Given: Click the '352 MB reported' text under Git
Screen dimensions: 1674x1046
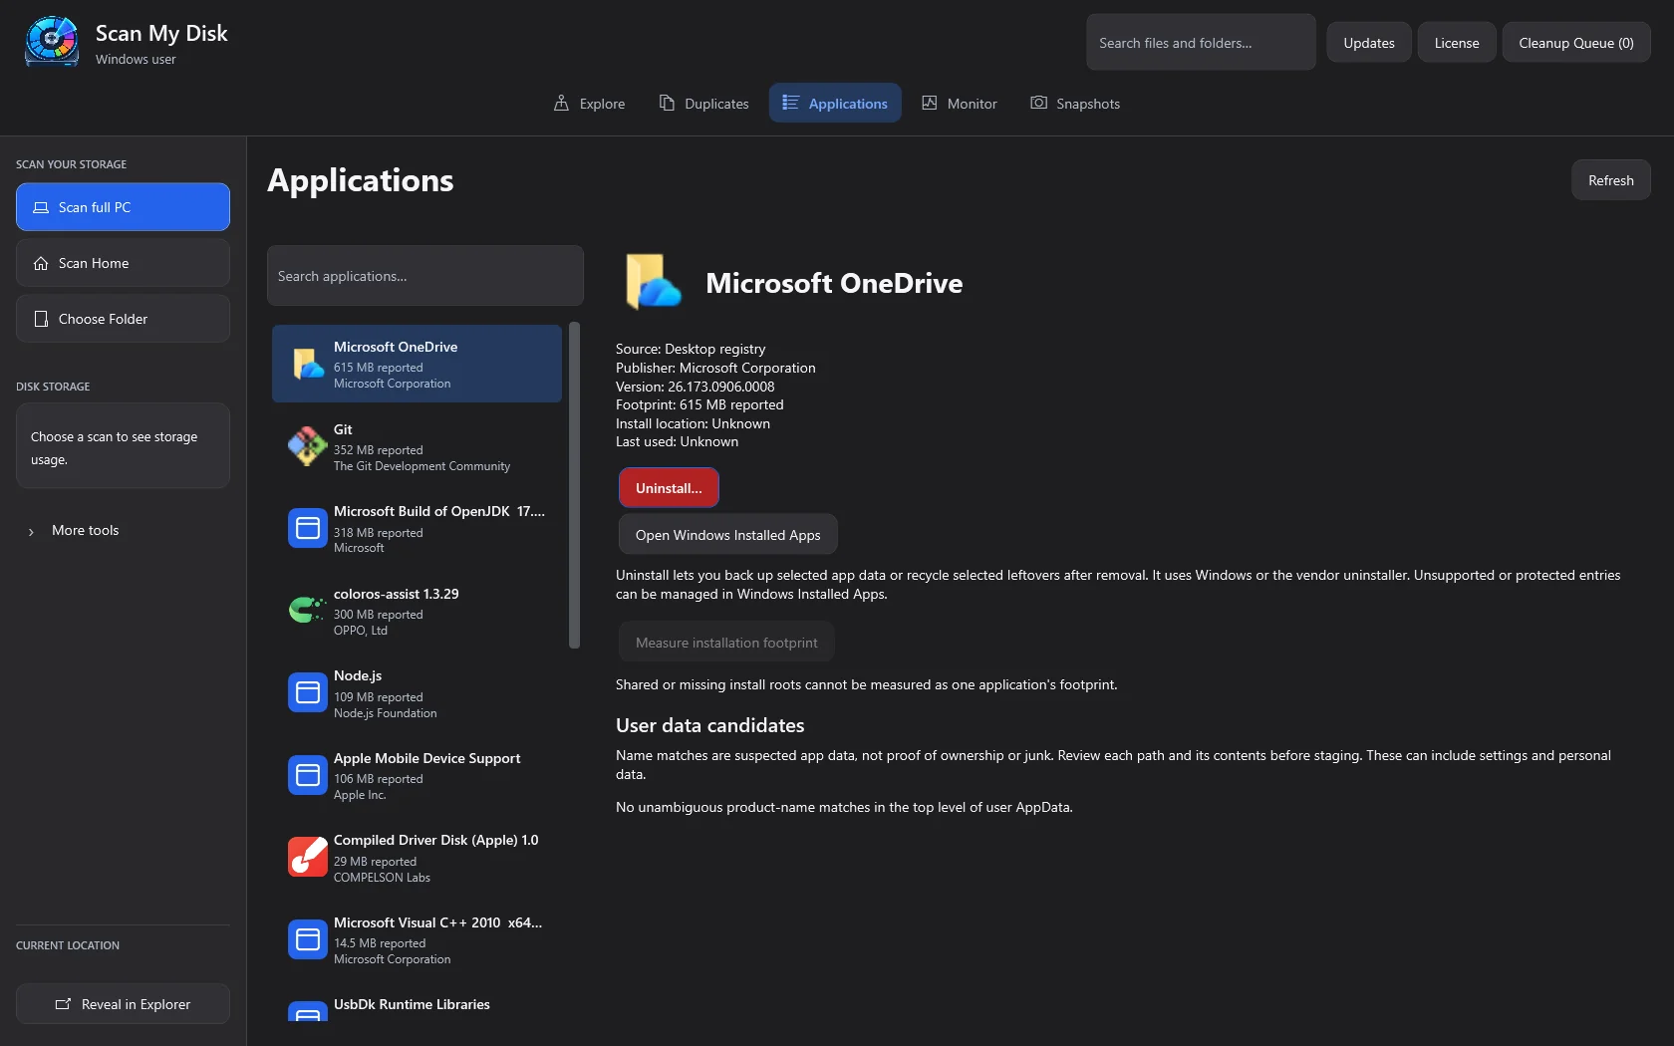Looking at the screenshot, I should pos(378,450).
